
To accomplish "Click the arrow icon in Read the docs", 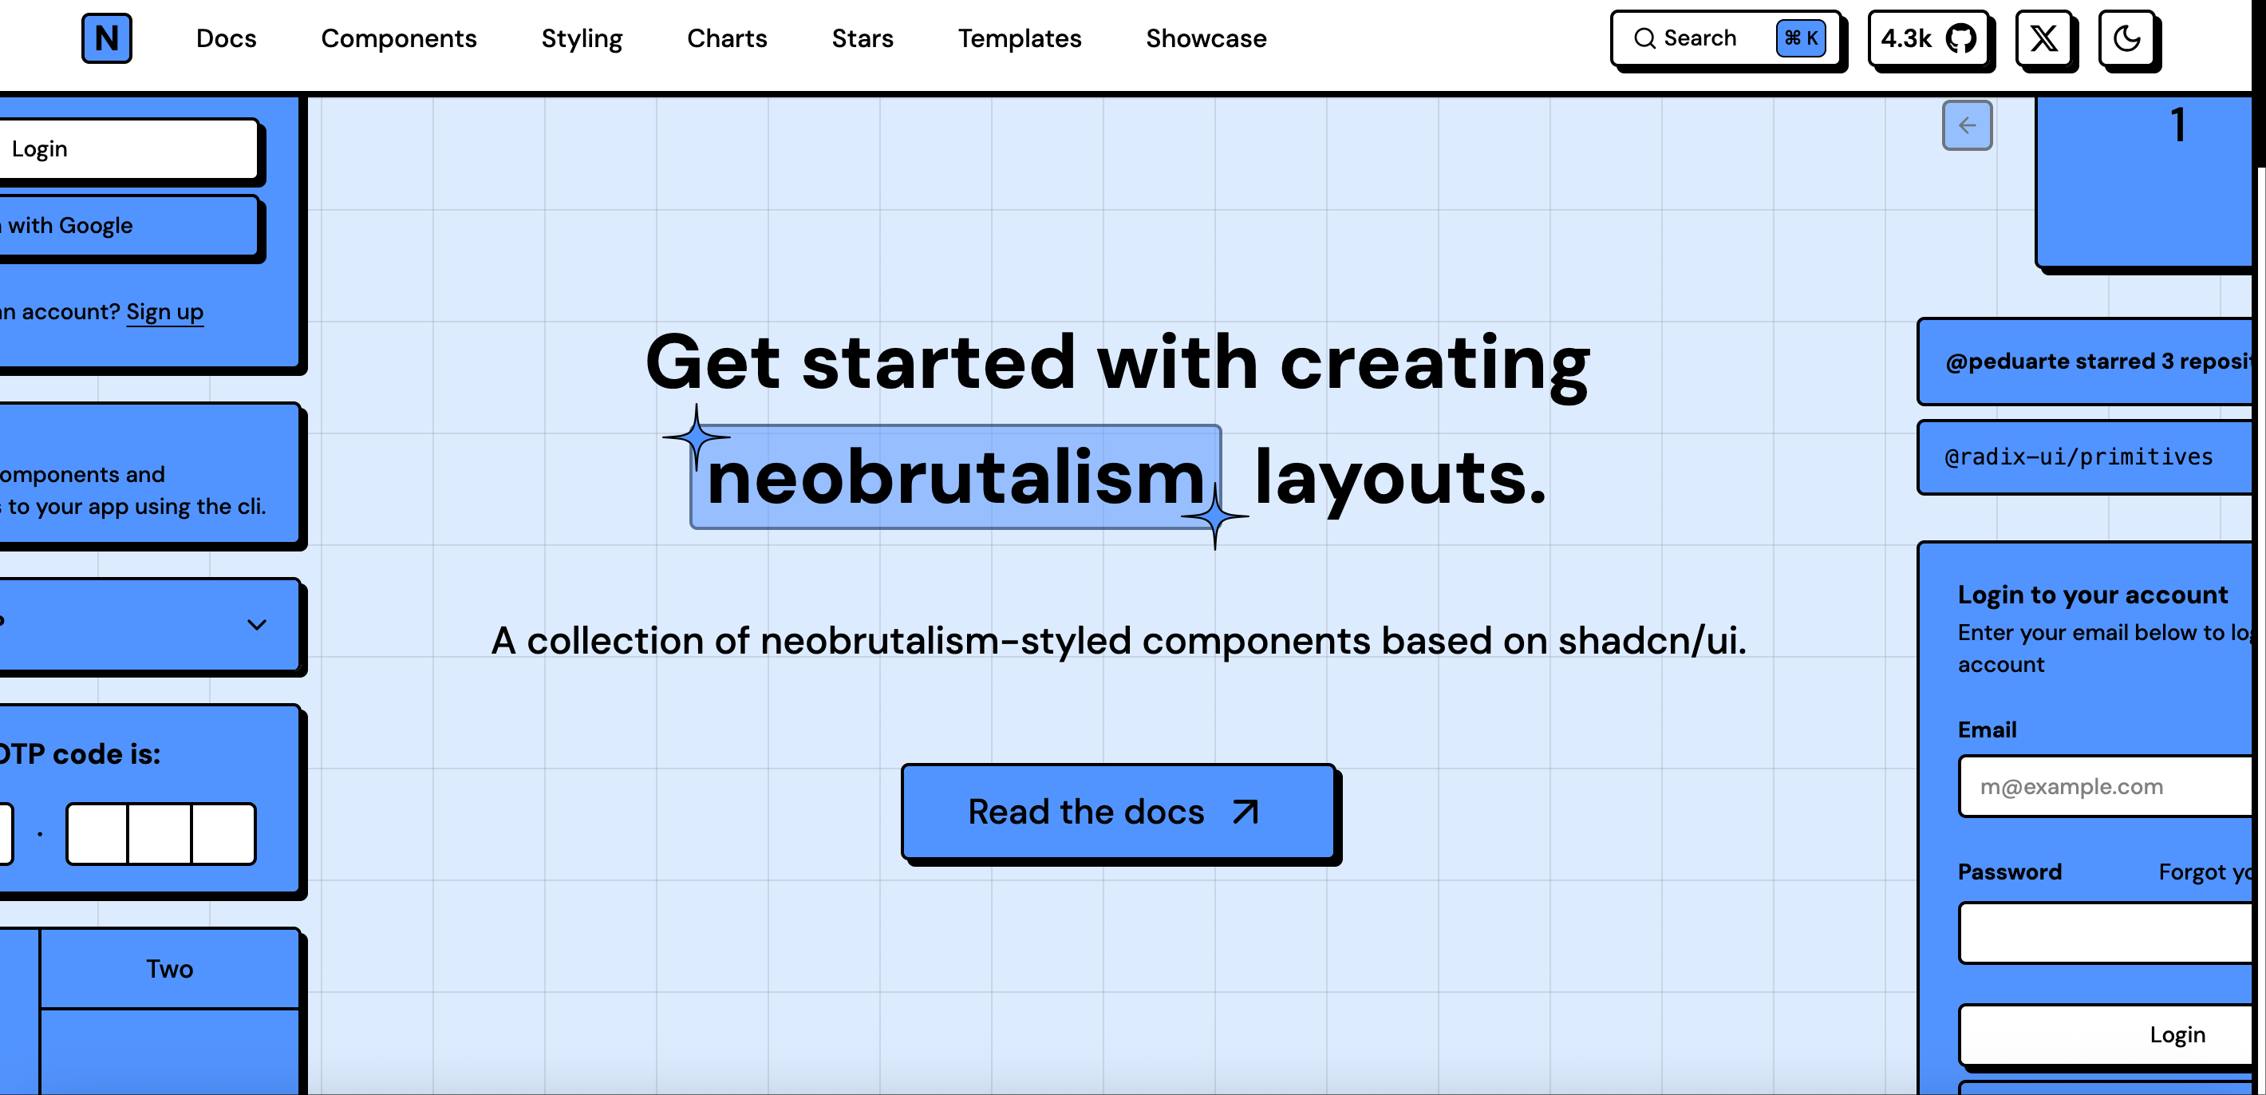I will click(x=1246, y=812).
